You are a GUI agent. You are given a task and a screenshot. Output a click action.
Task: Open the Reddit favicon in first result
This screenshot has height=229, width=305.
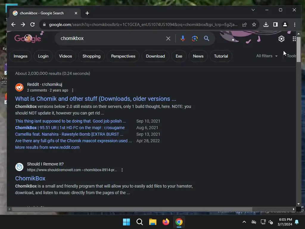(19, 87)
